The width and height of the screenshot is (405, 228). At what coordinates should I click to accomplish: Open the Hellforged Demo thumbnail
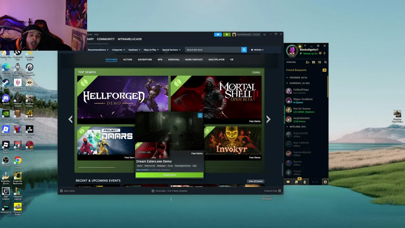[122, 100]
